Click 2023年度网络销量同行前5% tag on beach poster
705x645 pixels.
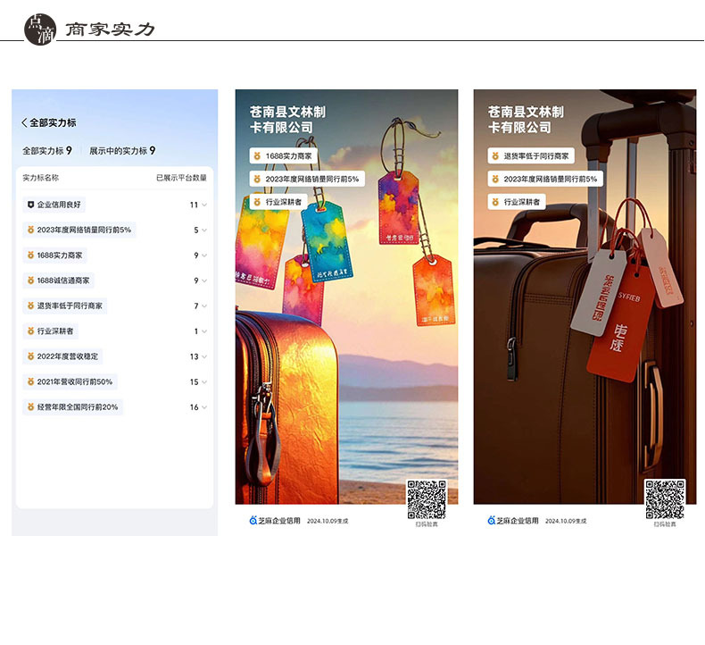[x=307, y=179]
